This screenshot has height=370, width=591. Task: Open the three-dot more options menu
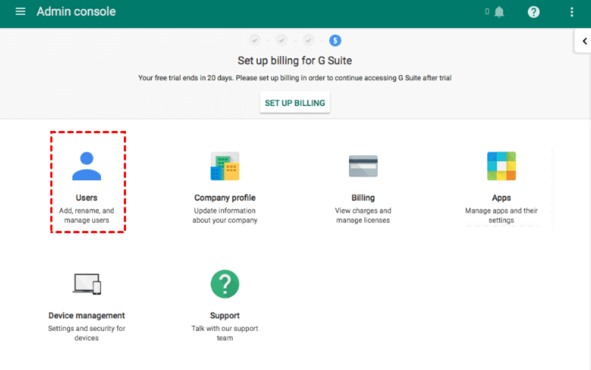pos(571,12)
